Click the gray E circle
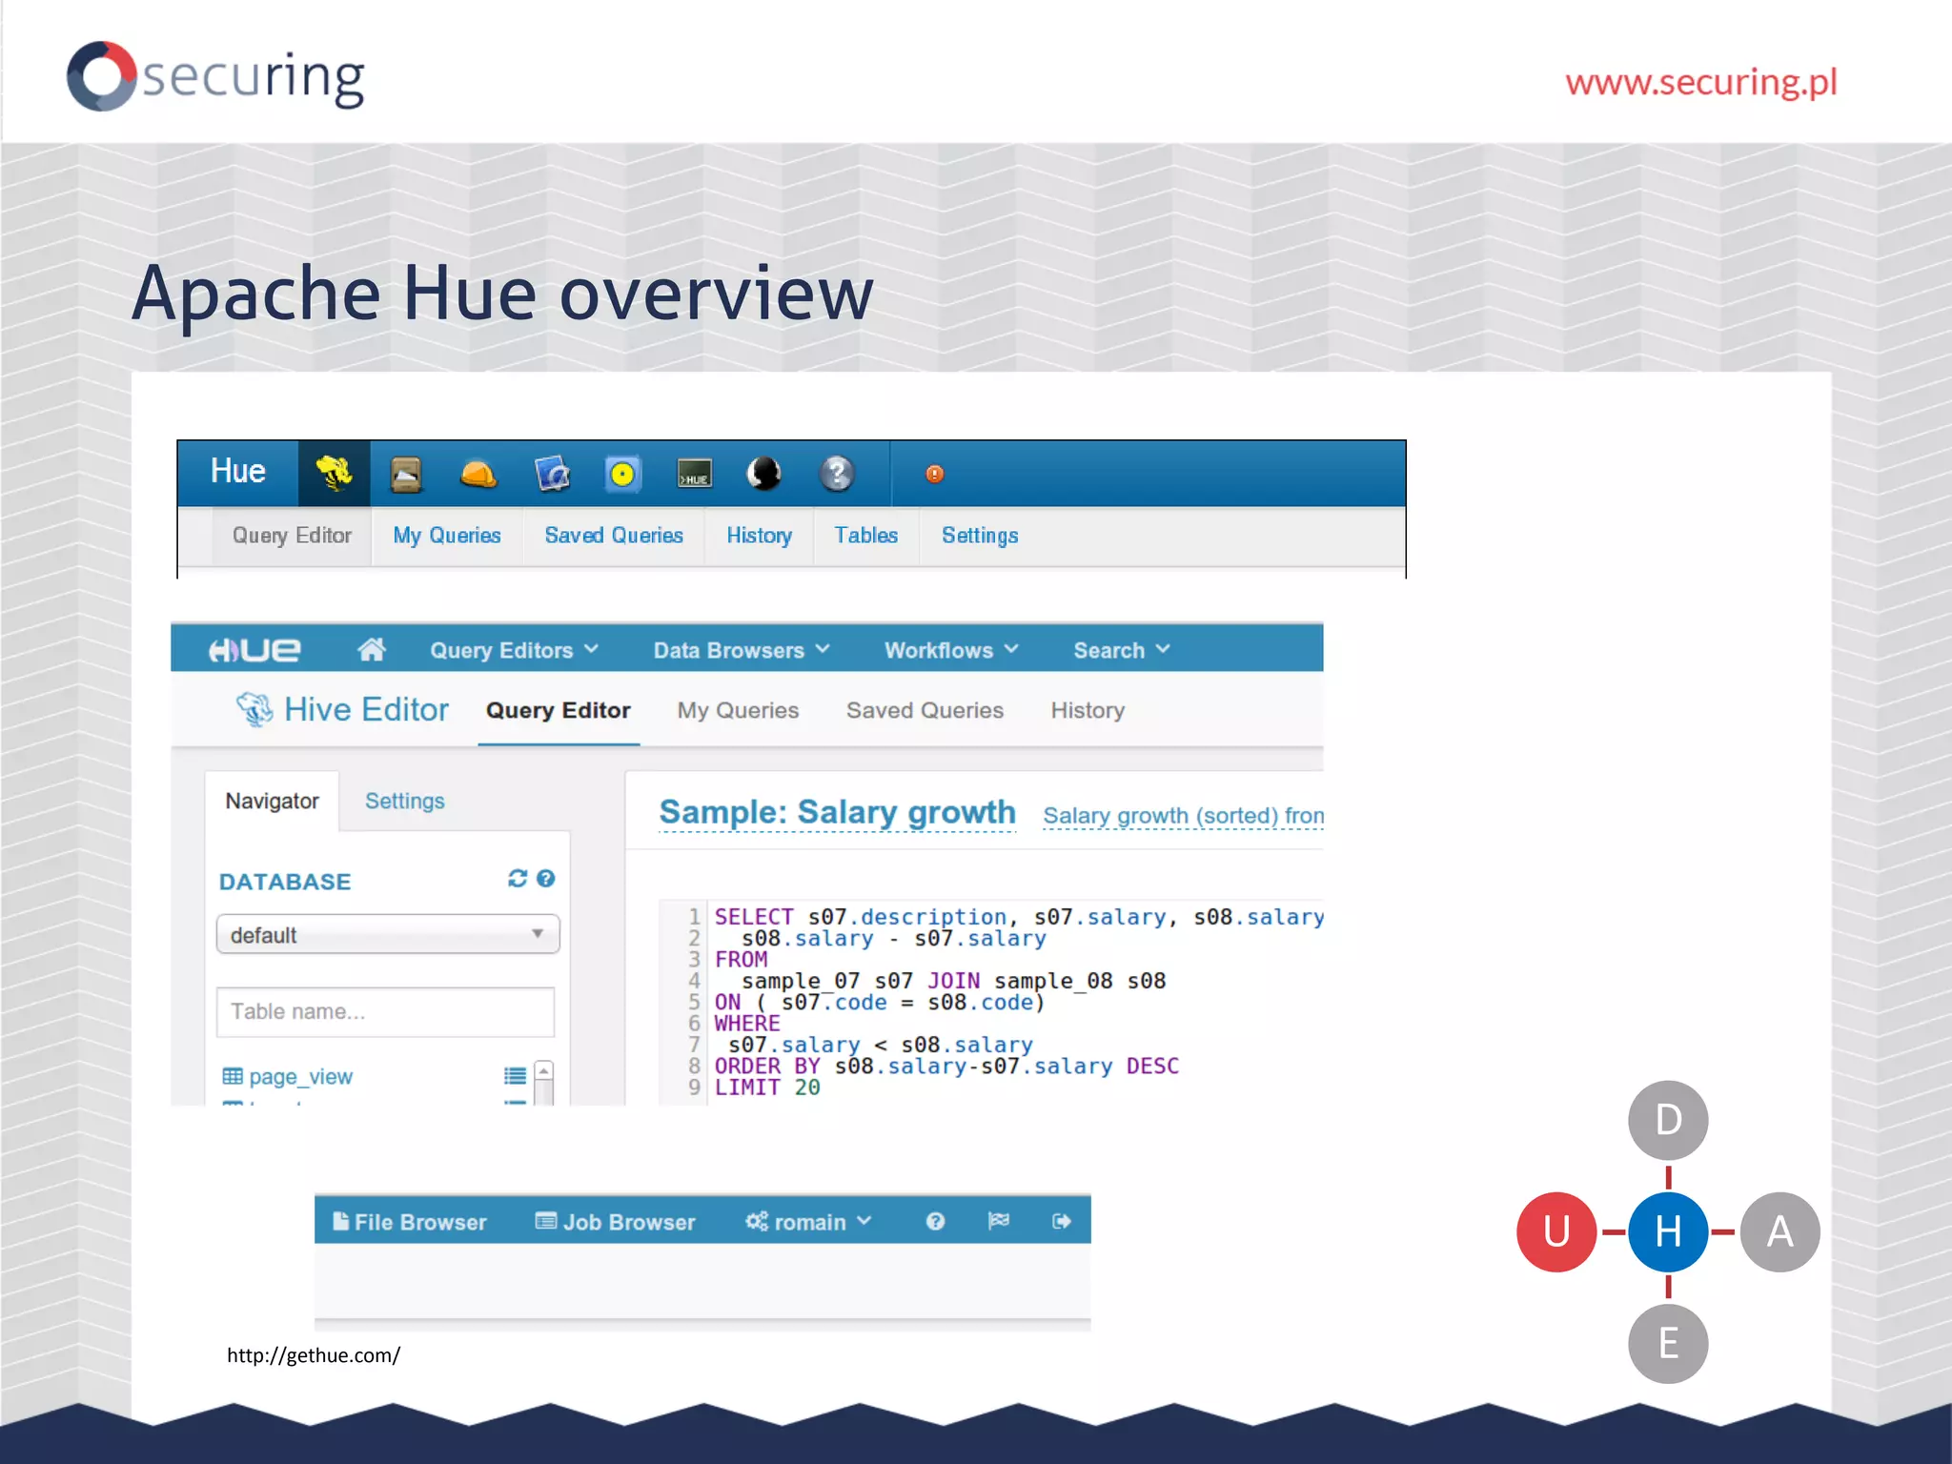The image size is (1952, 1464). (1668, 1343)
